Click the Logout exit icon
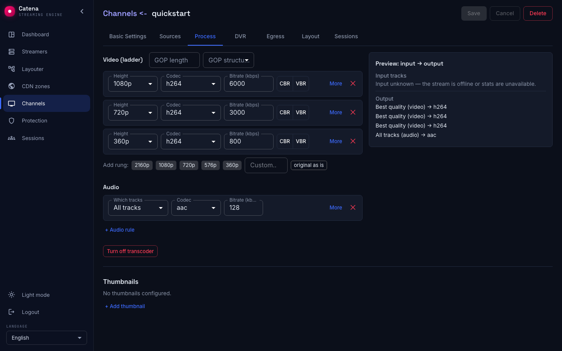 point(12,312)
